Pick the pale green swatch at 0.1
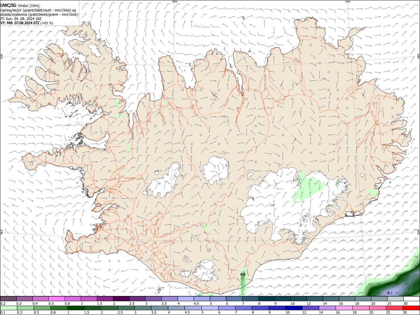The width and height of the screenshot is (420, 315). pyautogui.click(x=8, y=308)
